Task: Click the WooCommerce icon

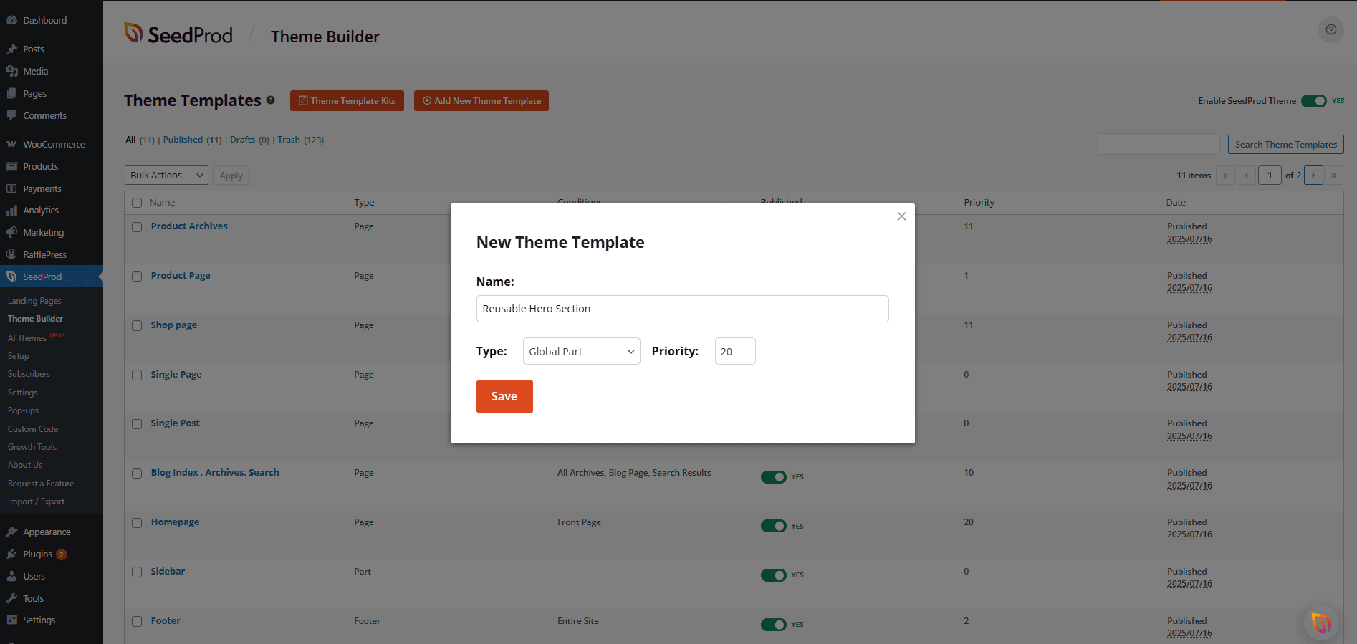Action: point(11,144)
